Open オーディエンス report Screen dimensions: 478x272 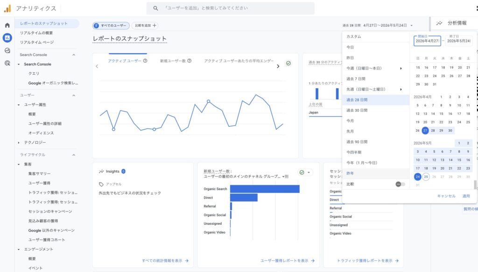coord(41,133)
